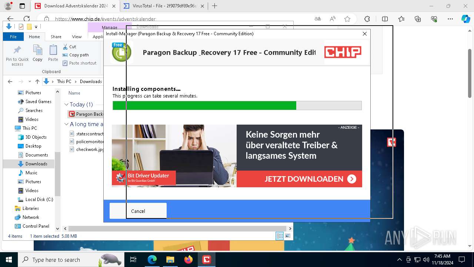
Task: Switch Explorer to large icons view
Action: pyautogui.click(x=288, y=236)
